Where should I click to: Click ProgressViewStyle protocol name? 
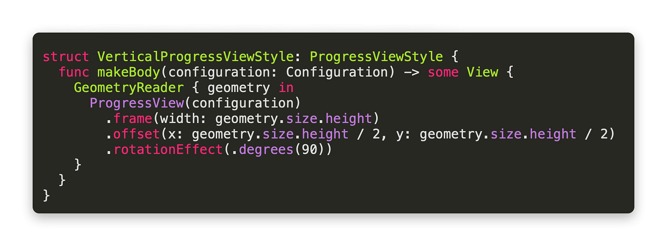pyautogui.click(x=377, y=57)
